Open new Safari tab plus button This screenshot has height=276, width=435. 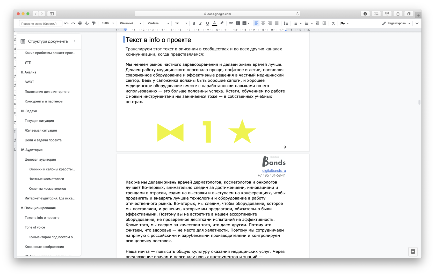pyautogui.click(x=418, y=15)
